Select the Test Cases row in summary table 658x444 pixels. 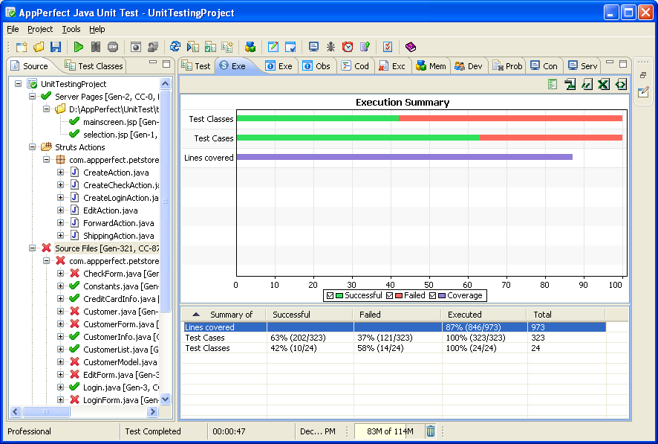pos(394,338)
